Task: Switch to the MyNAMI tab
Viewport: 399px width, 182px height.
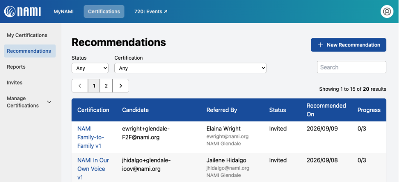Action: (x=64, y=12)
